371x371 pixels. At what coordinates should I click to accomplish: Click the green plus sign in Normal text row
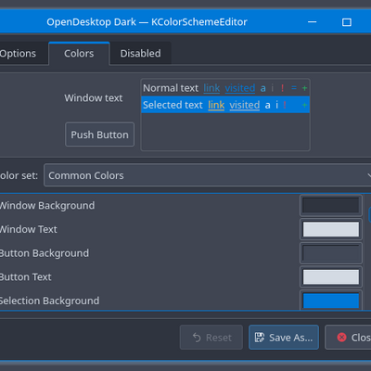pyautogui.click(x=304, y=88)
